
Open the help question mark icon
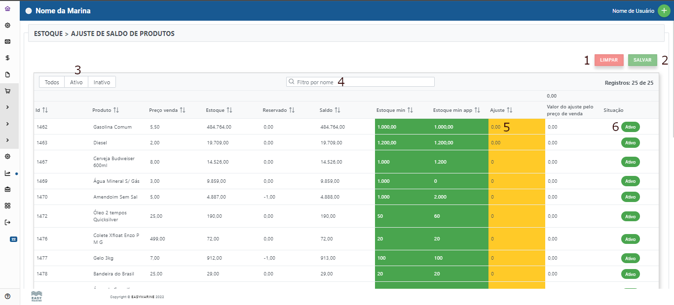pos(7,296)
